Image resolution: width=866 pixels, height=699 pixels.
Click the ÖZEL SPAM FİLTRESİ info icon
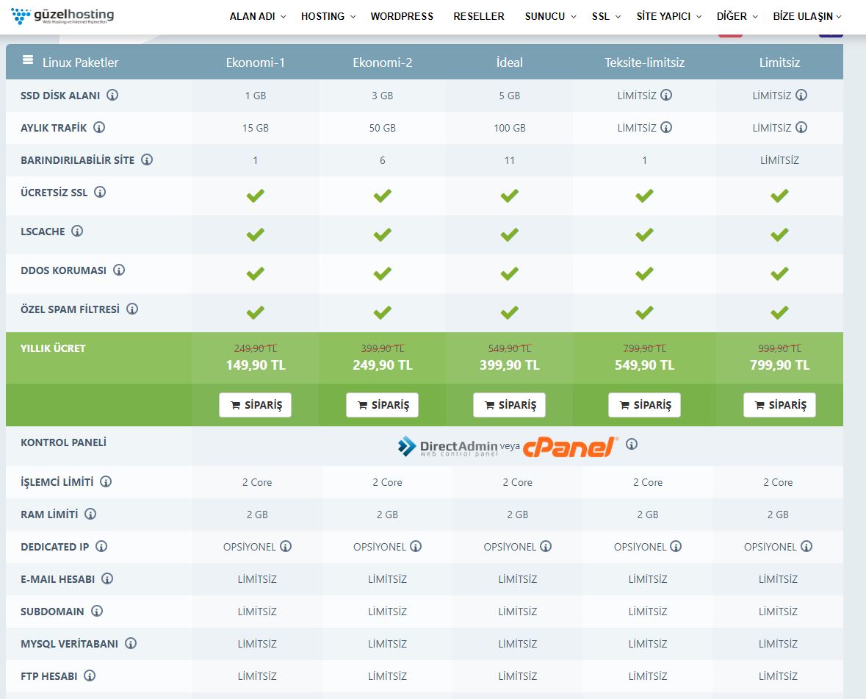click(132, 309)
